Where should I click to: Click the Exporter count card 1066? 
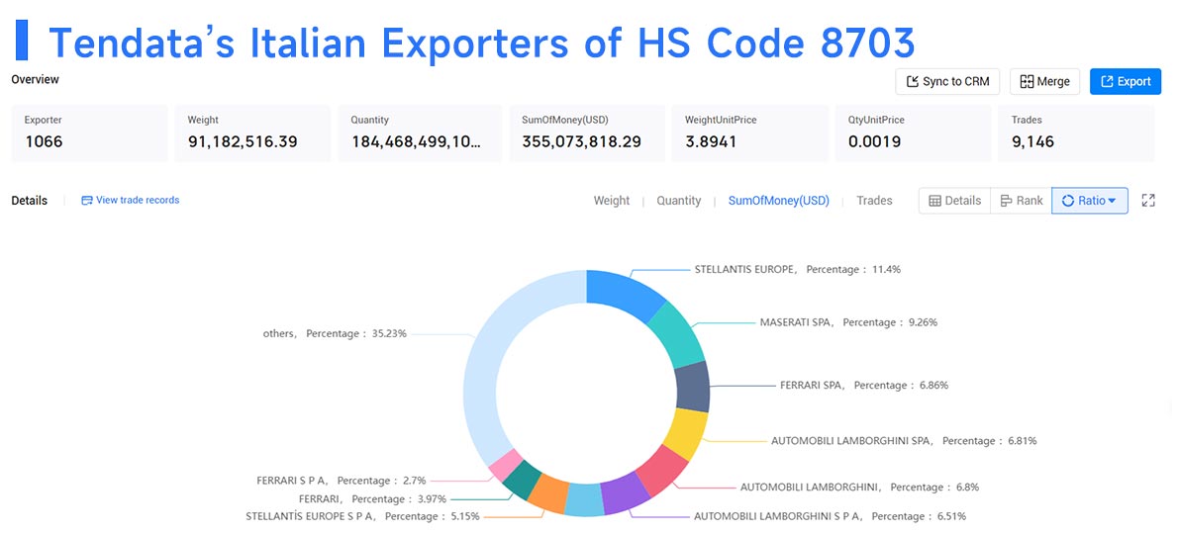89,133
